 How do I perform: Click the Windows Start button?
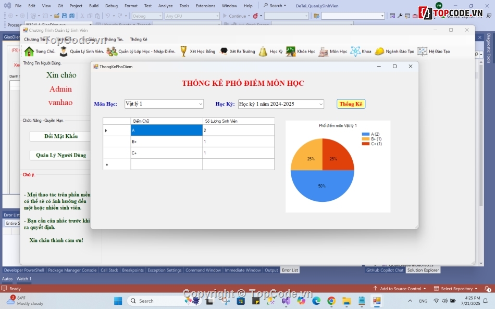click(118, 301)
